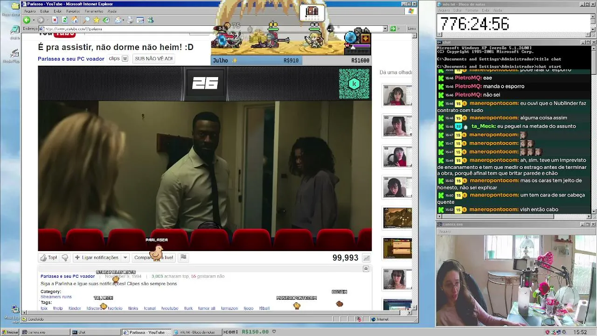Viewport: 597px width, 336px height.
Task: Expand the Links toolbar in IE
Action: pyautogui.click(x=411, y=28)
